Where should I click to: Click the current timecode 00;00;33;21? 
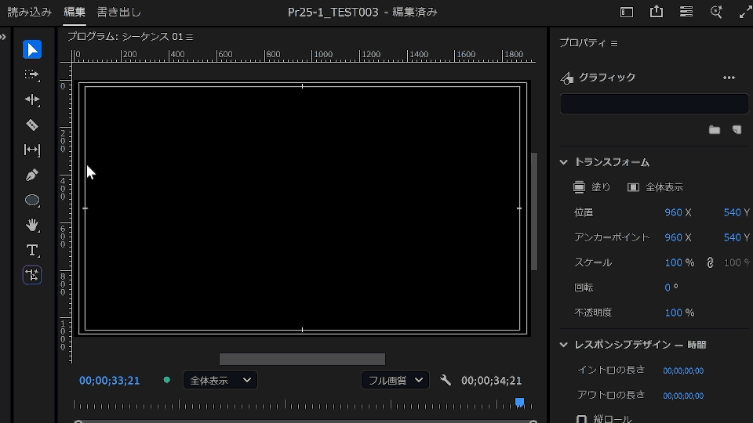click(110, 381)
